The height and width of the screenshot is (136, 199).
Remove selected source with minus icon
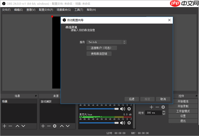49,126
